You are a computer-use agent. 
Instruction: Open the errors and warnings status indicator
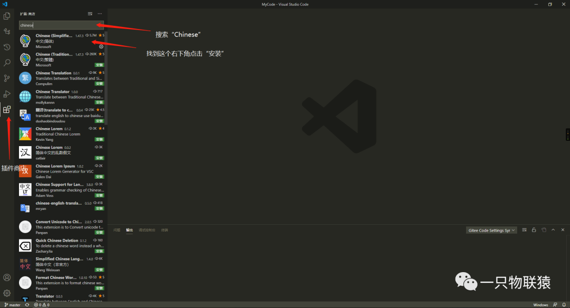42,305
